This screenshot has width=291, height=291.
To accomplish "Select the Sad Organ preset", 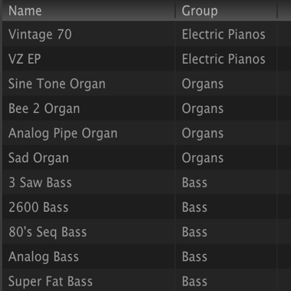I will point(38,158).
